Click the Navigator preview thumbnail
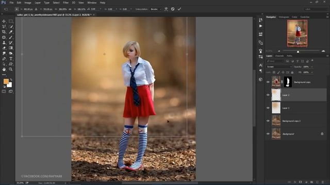The height and width of the screenshot is (185, 330). [x=297, y=33]
